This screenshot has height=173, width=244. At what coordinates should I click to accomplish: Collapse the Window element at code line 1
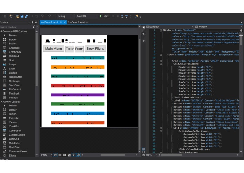tap(161, 30)
